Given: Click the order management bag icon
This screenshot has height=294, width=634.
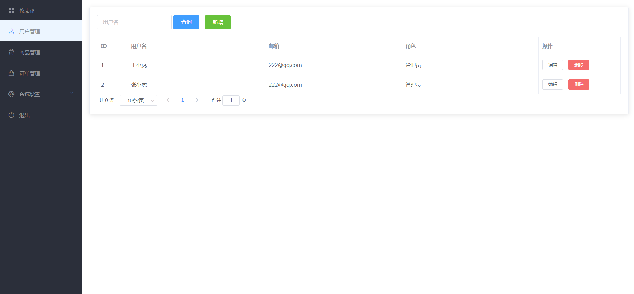Looking at the screenshot, I should (x=11, y=73).
